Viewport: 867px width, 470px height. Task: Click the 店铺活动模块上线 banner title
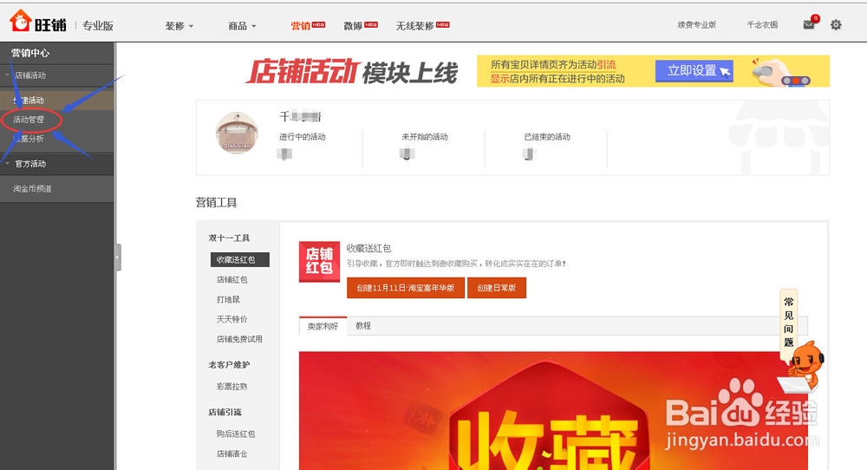coord(352,72)
